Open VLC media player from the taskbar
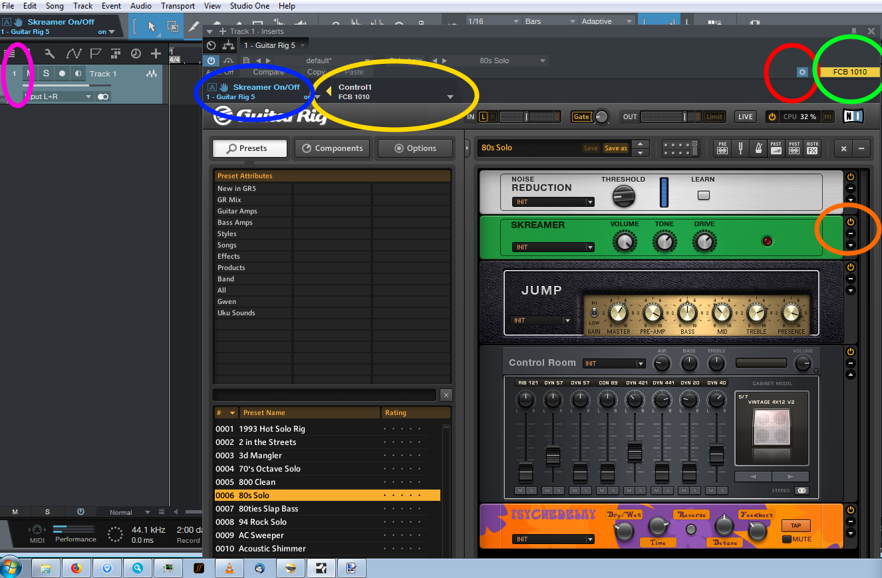The width and height of the screenshot is (882, 578). pyautogui.click(x=229, y=568)
